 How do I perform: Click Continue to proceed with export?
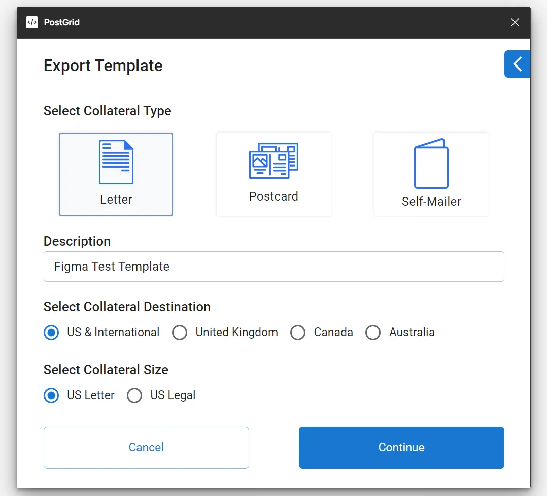coord(401,447)
